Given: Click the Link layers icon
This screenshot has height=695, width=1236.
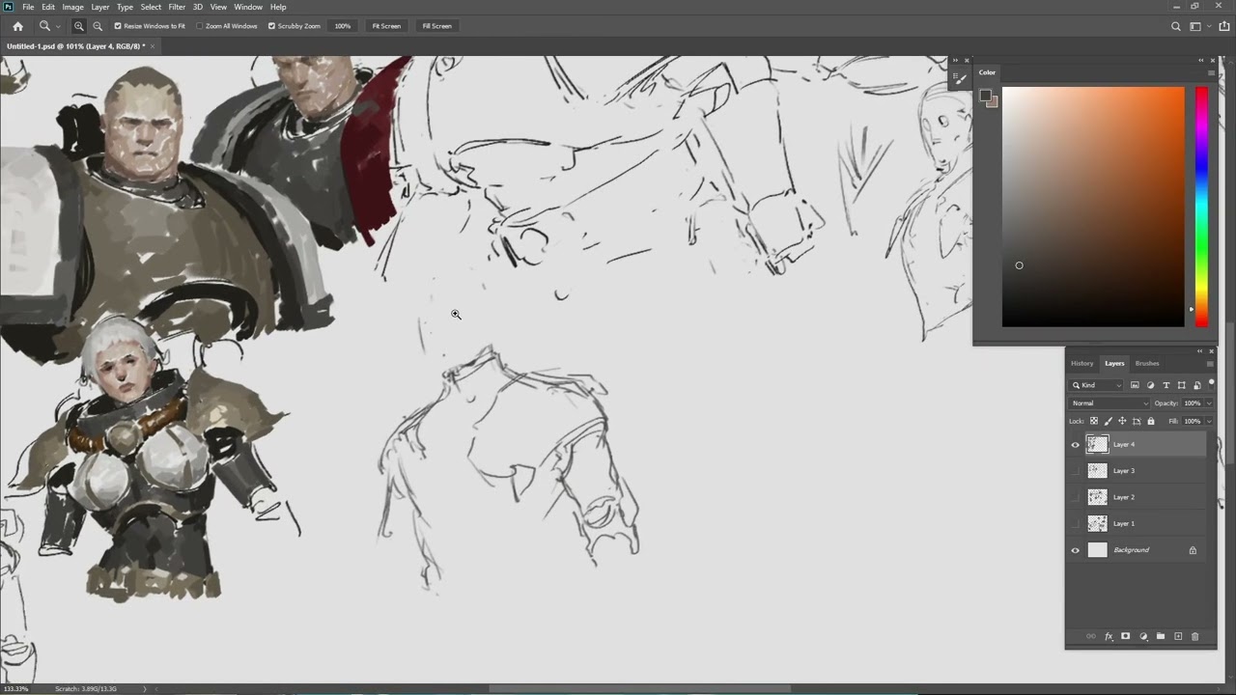Looking at the screenshot, I should tap(1091, 636).
